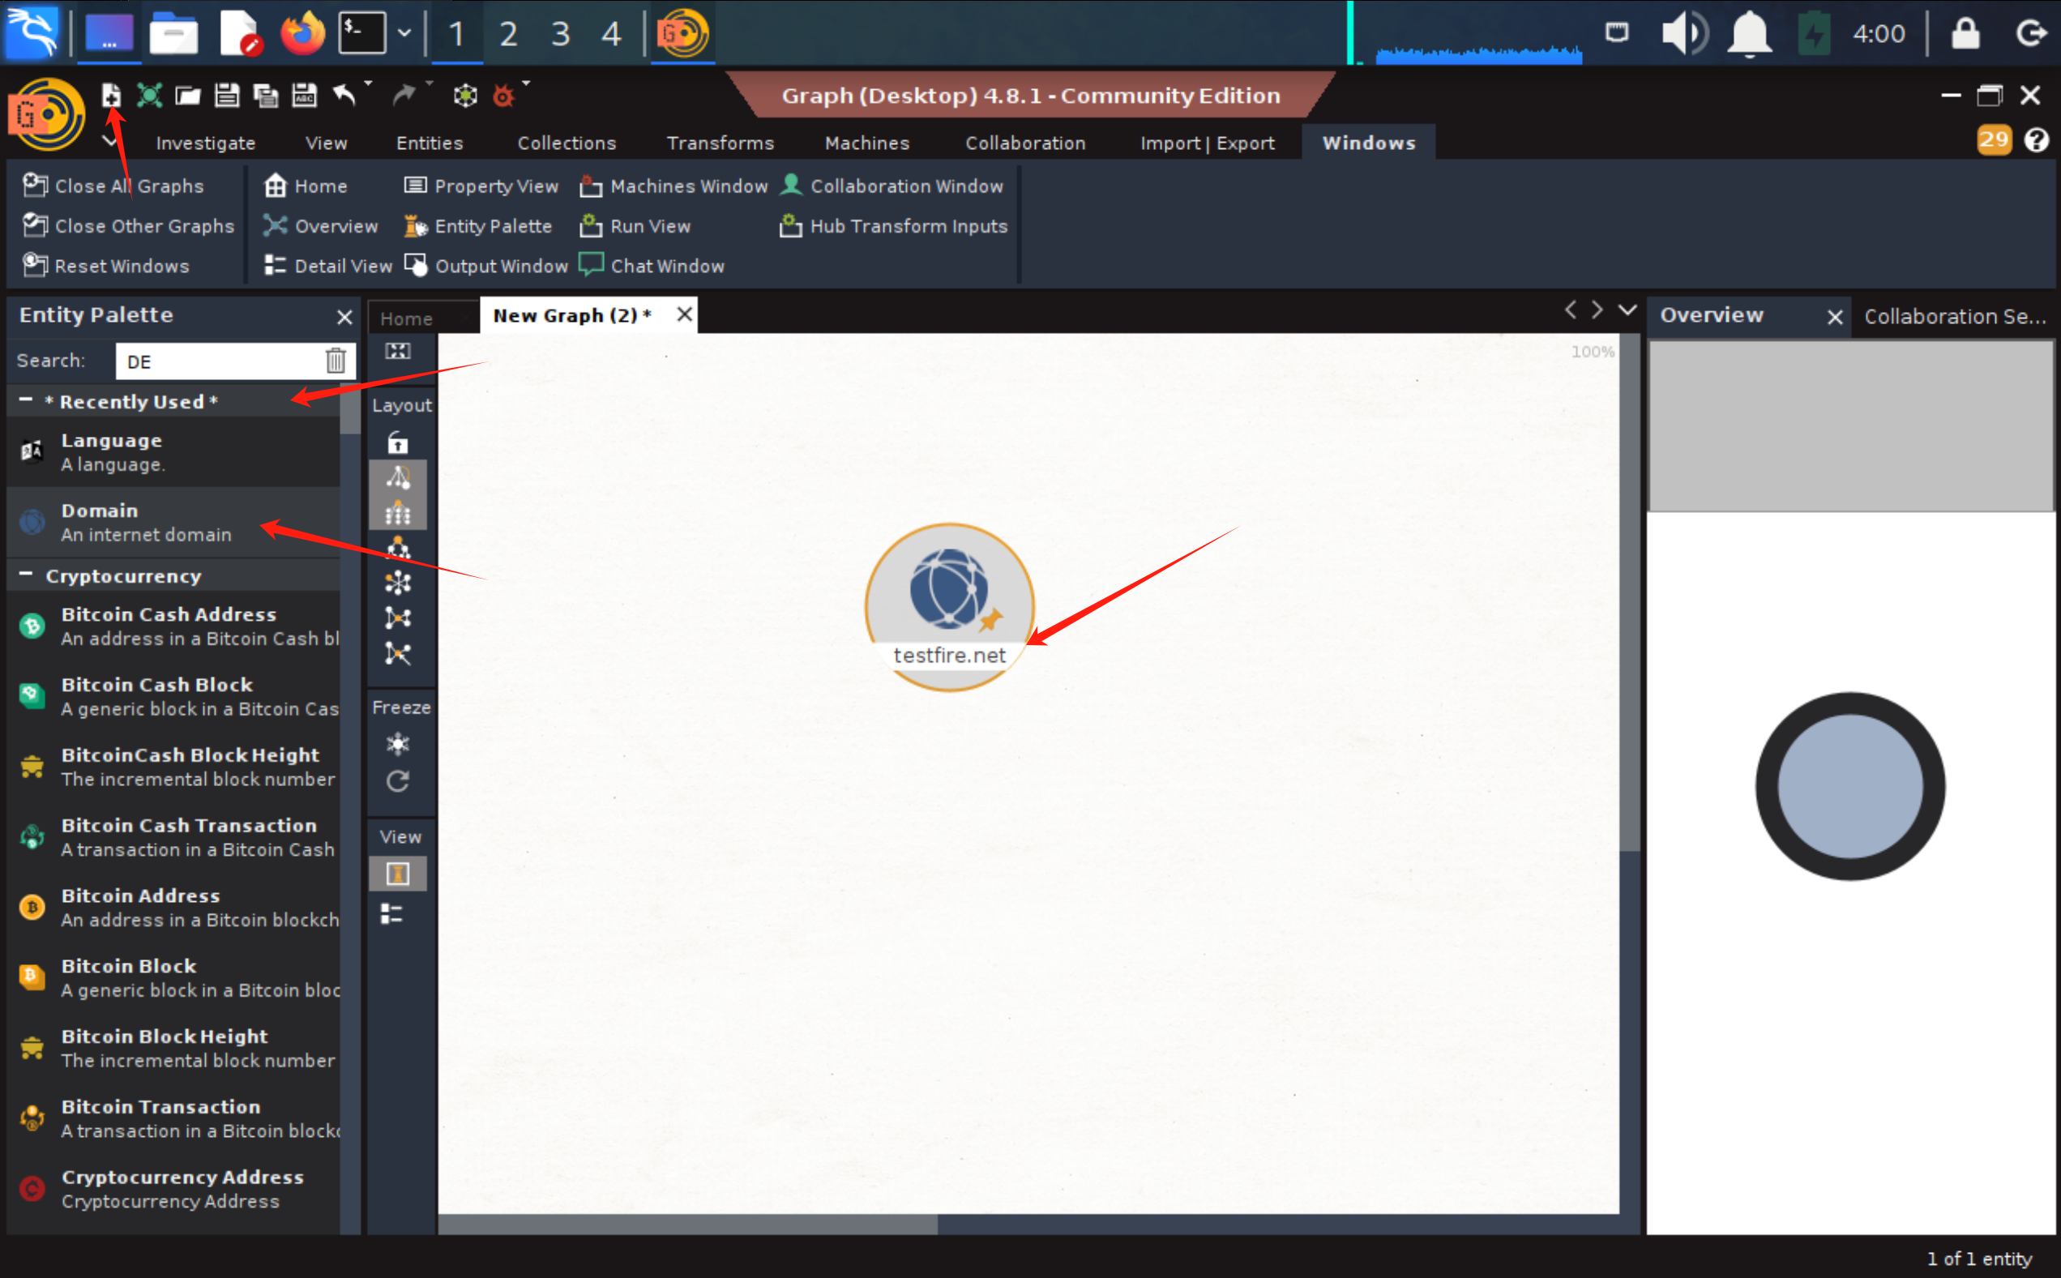Image resolution: width=2061 pixels, height=1278 pixels.
Task: Click the New Graph icon in toolbar
Action: click(x=111, y=95)
